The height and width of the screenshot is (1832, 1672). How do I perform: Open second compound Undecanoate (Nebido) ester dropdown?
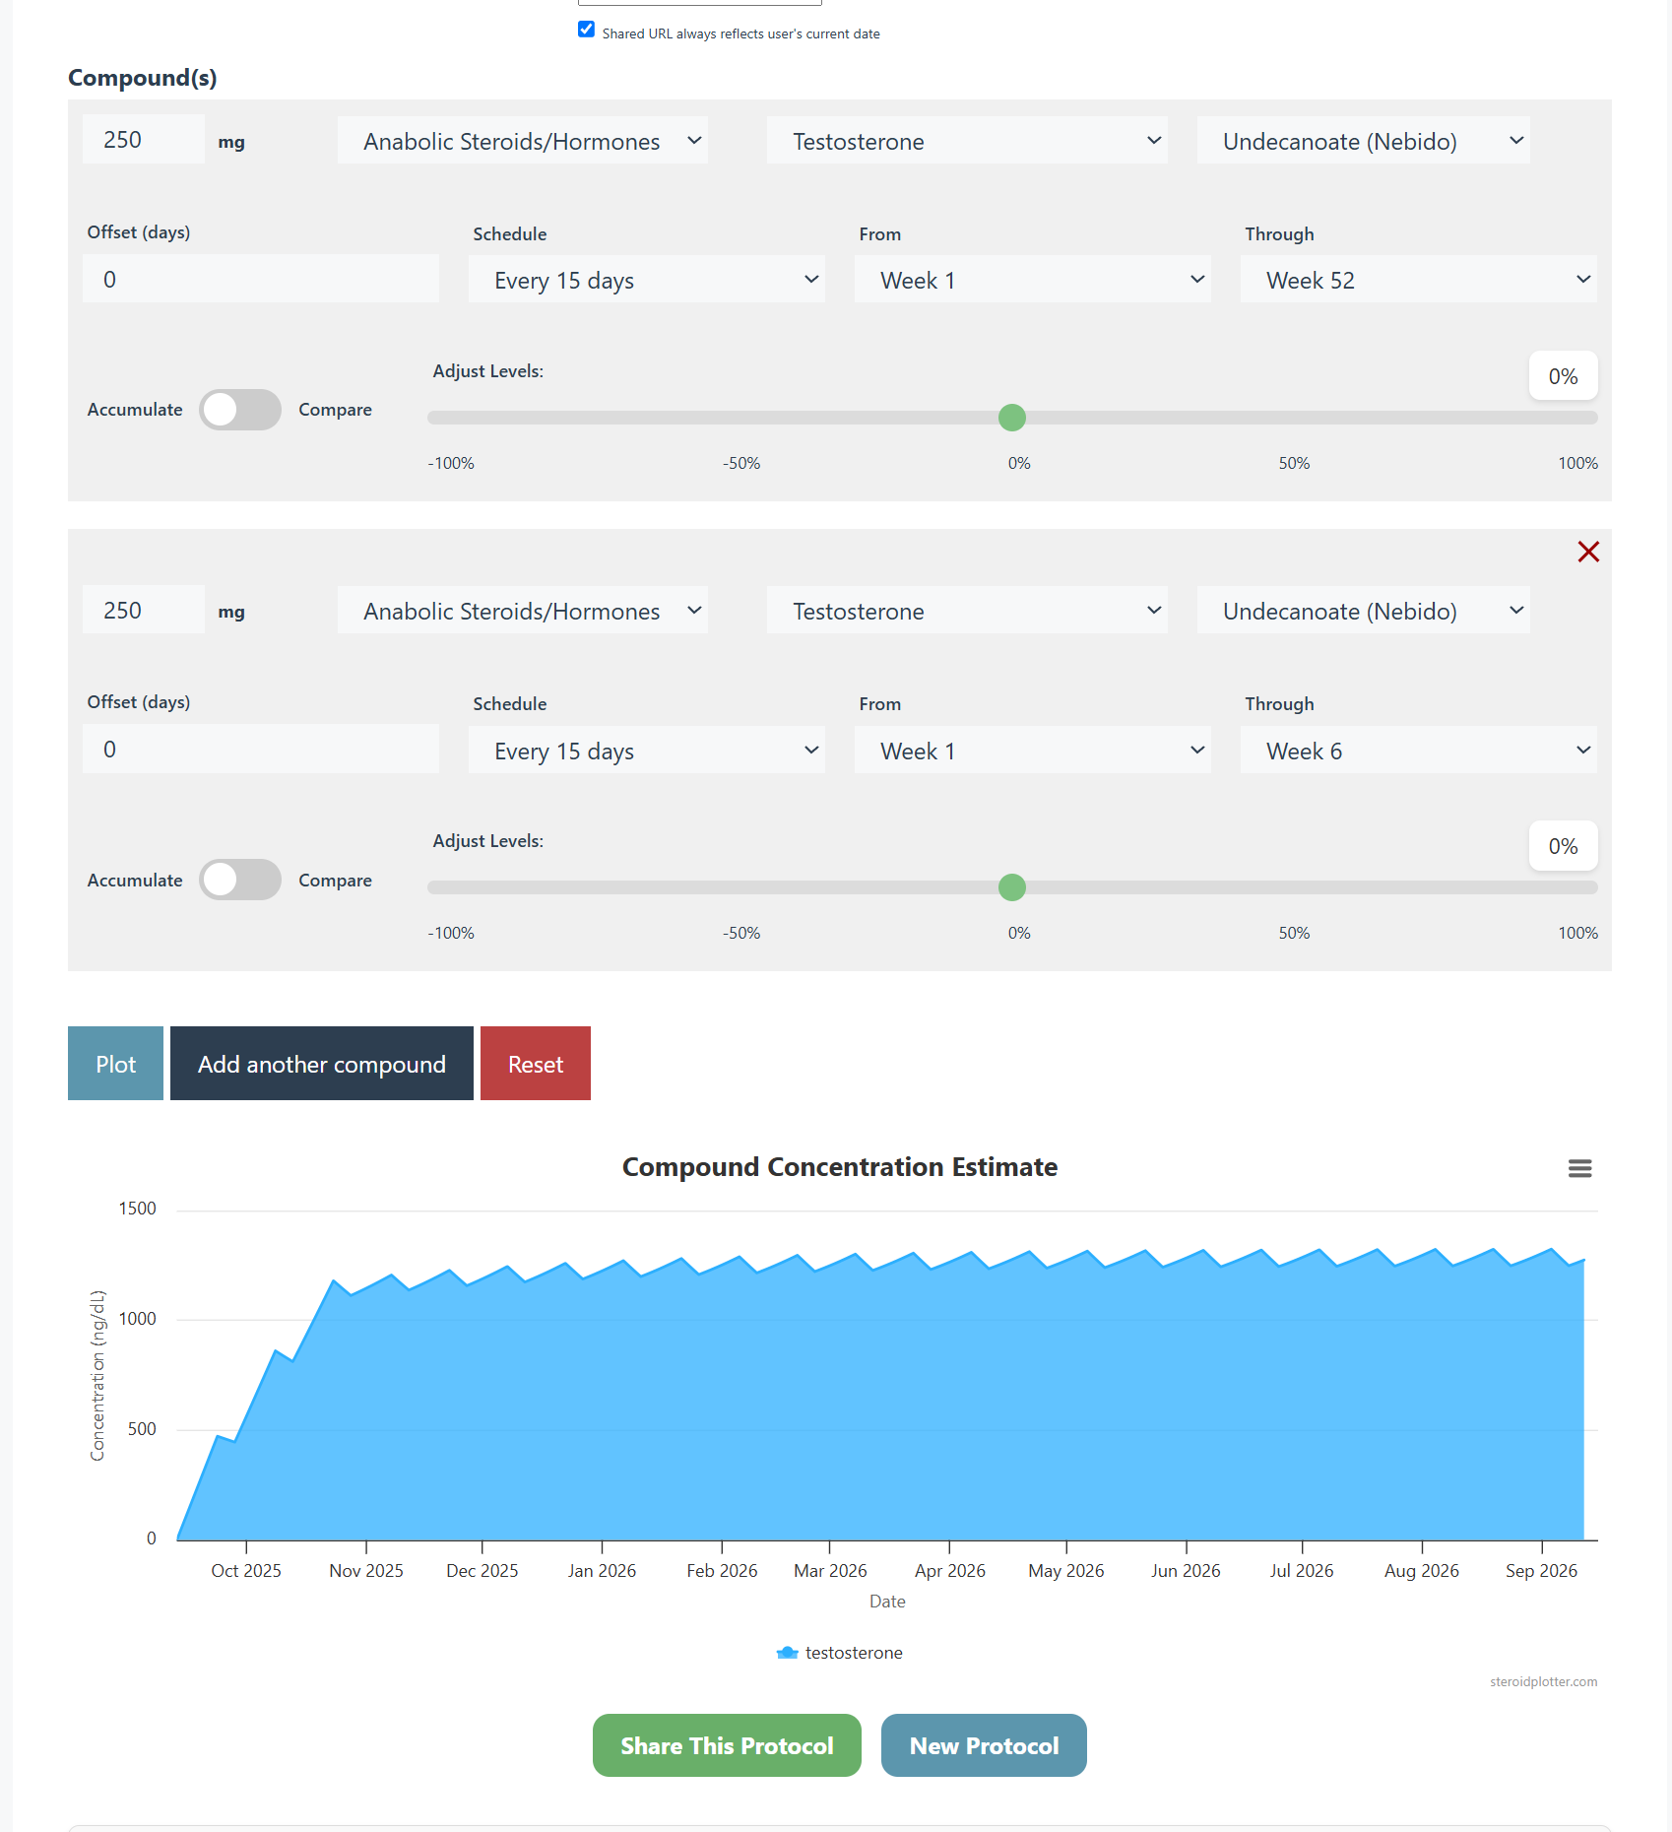1363,611
